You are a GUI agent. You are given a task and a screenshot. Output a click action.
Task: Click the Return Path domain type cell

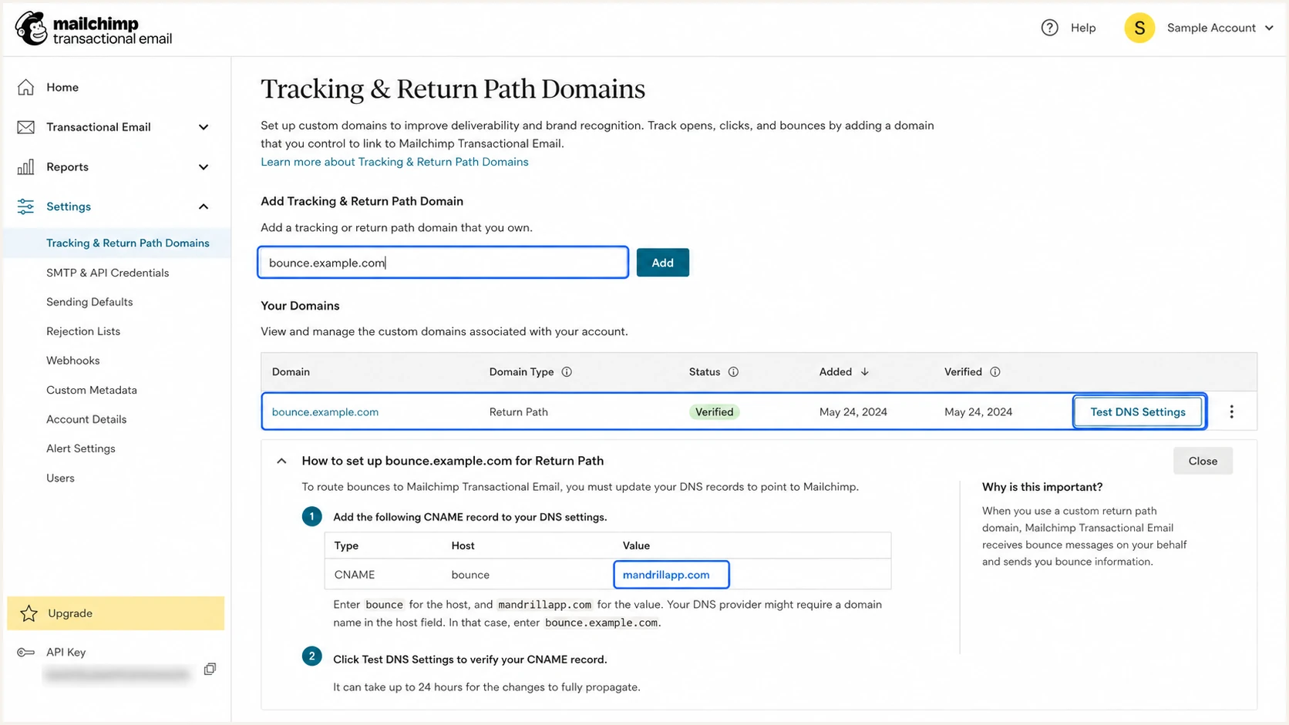(x=519, y=412)
